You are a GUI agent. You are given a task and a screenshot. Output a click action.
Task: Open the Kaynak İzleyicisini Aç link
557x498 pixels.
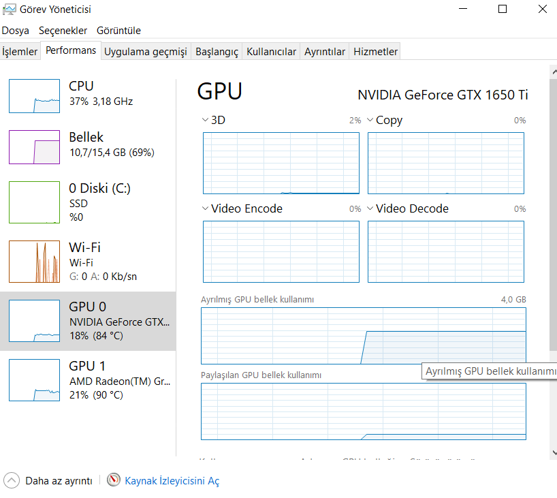[x=172, y=481]
